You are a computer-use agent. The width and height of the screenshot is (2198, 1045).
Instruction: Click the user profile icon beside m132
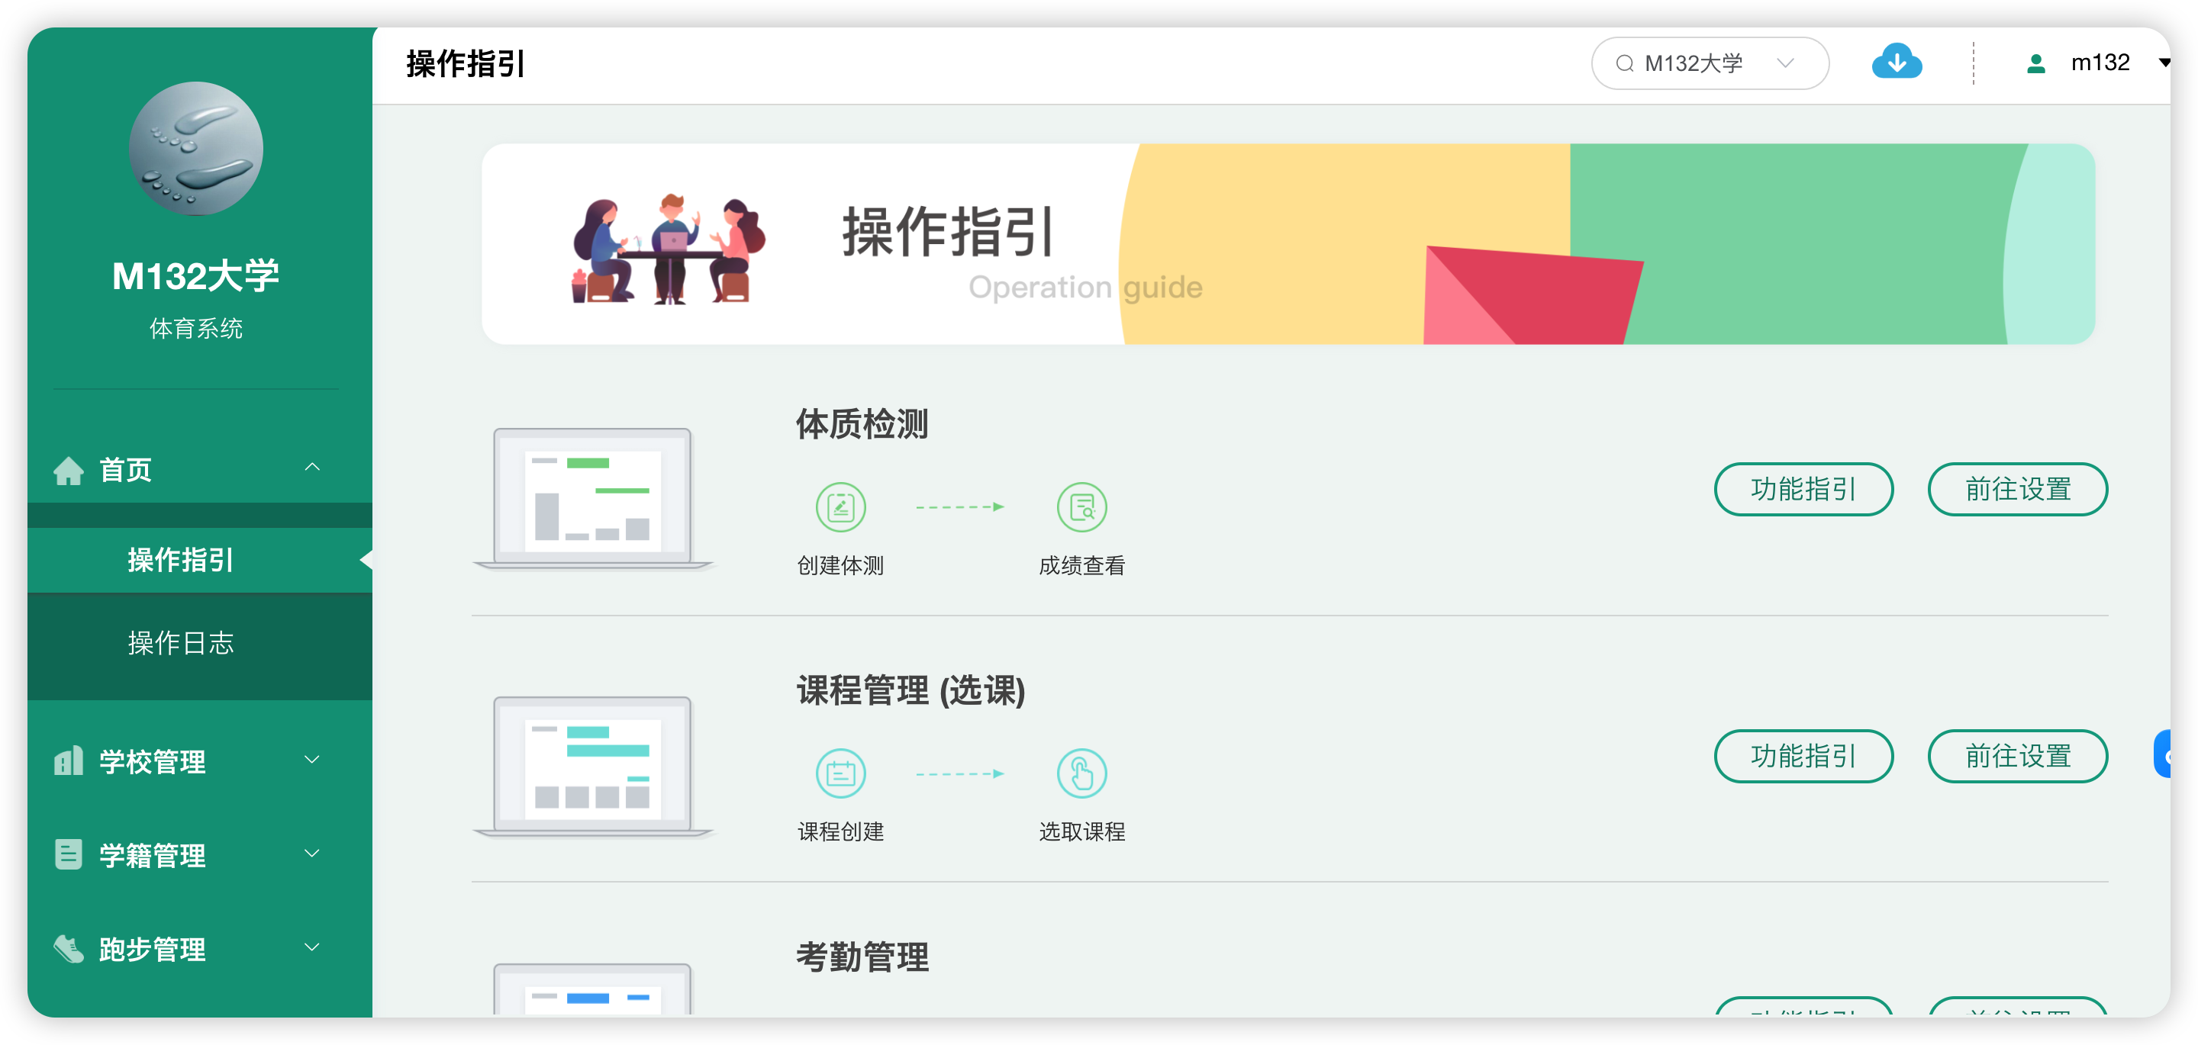tap(2035, 63)
